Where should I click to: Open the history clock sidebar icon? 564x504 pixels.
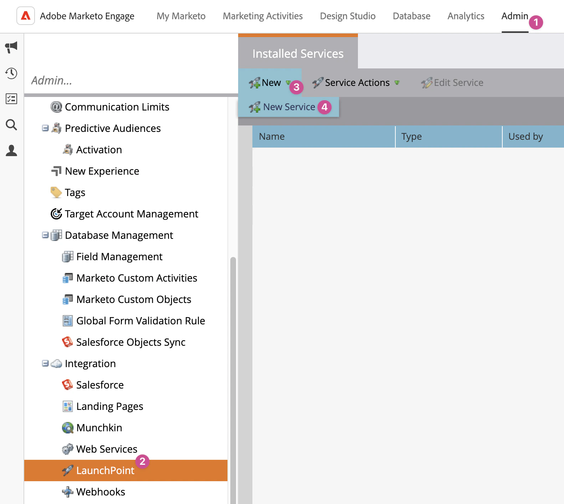click(11, 73)
